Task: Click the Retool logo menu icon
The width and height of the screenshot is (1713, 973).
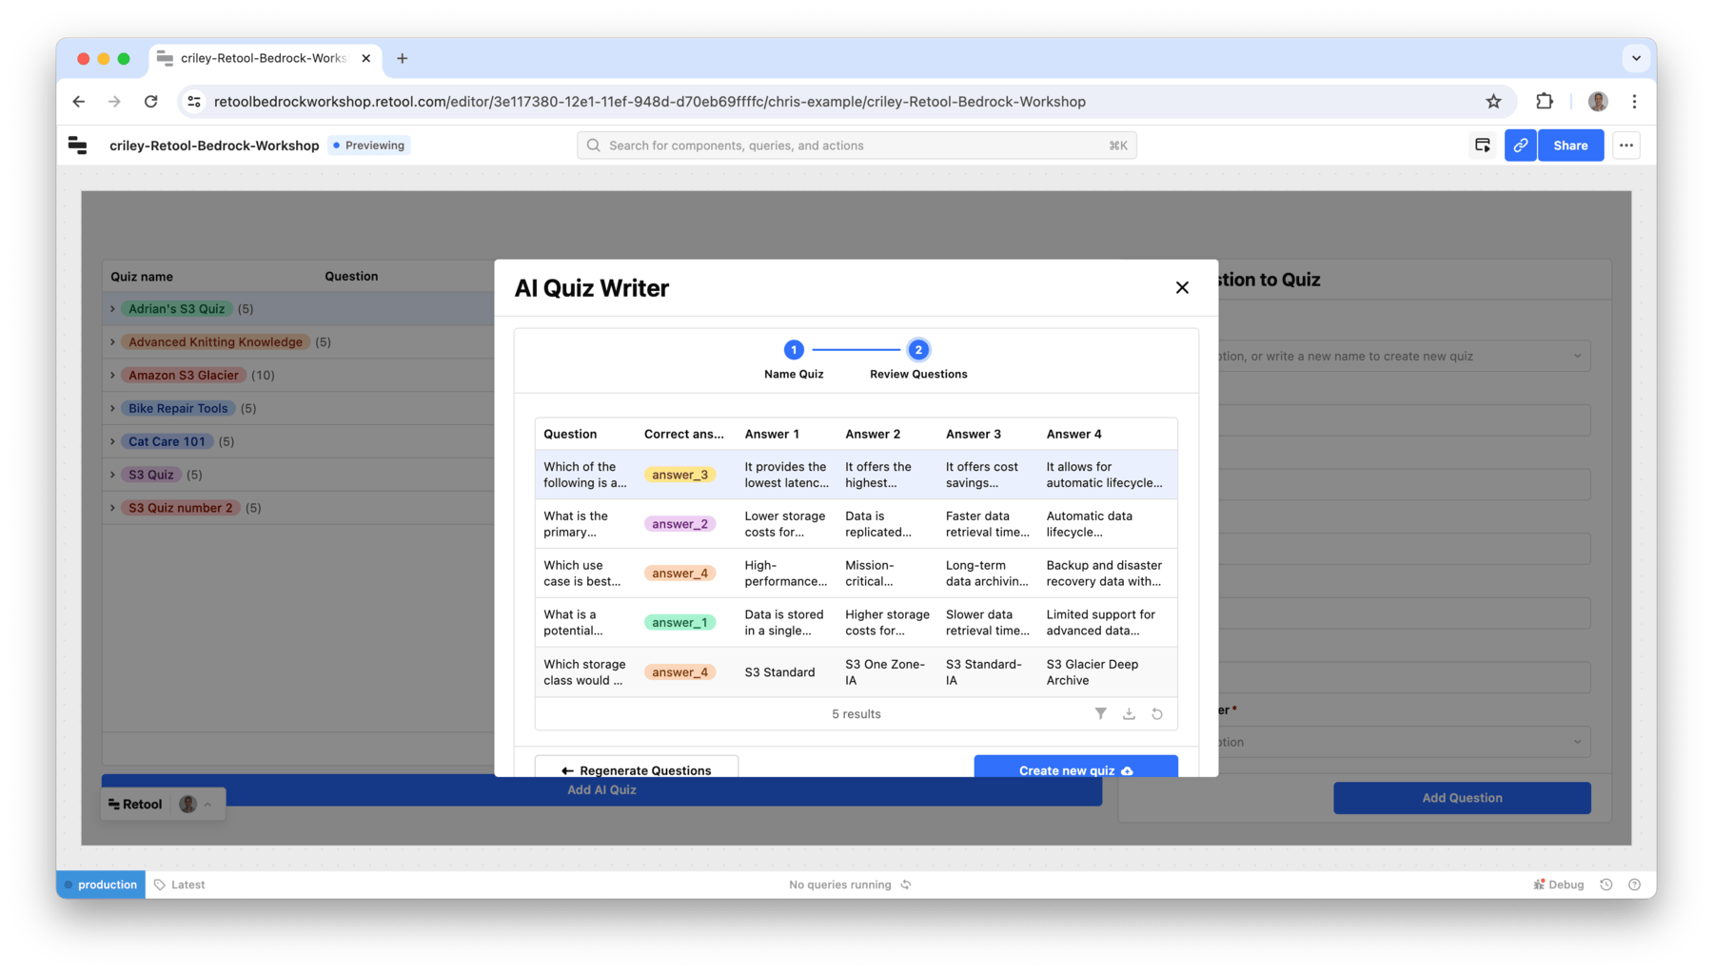Action: tap(78, 146)
